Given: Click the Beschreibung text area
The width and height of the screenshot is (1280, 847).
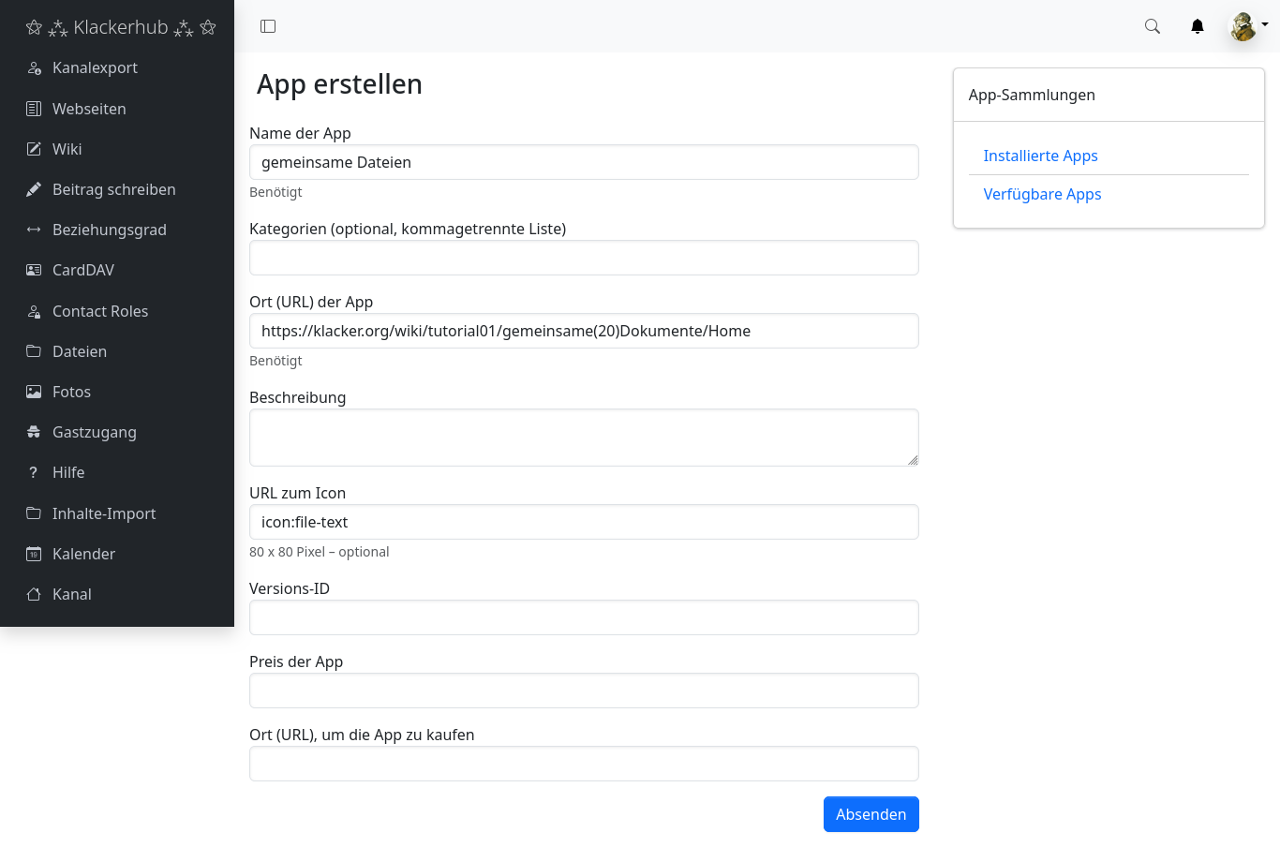Looking at the screenshot, I should pos(583,437).
